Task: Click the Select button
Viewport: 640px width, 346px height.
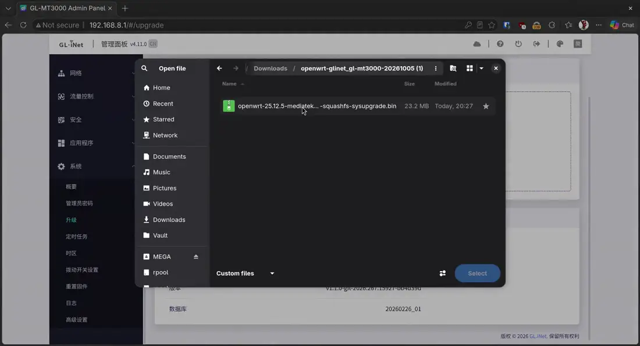Action: tap(478, 273)
